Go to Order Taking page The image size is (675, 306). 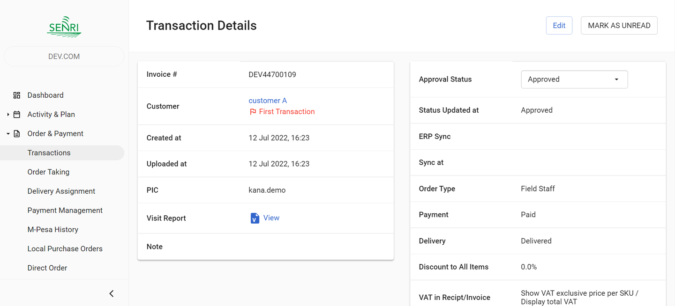pyautogui.click(x=48, y=172)
